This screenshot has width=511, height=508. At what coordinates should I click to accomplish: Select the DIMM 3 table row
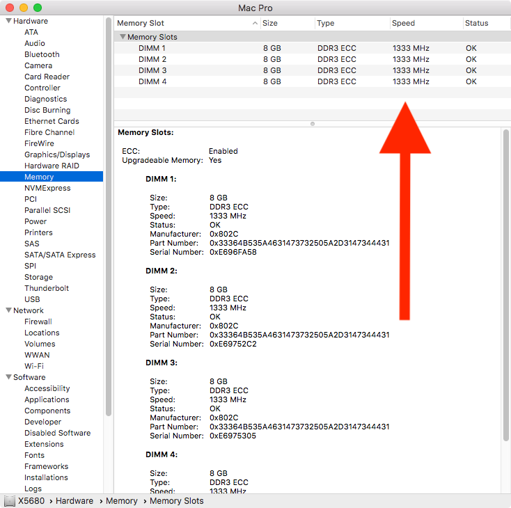pyautogui.click(x=312, y=70)
